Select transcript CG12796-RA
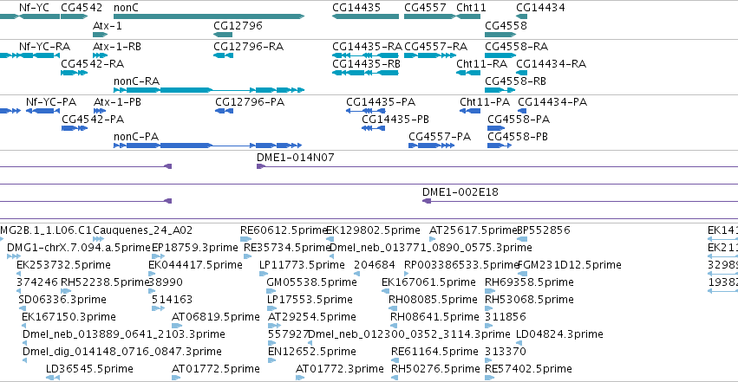 coord(223,55)
